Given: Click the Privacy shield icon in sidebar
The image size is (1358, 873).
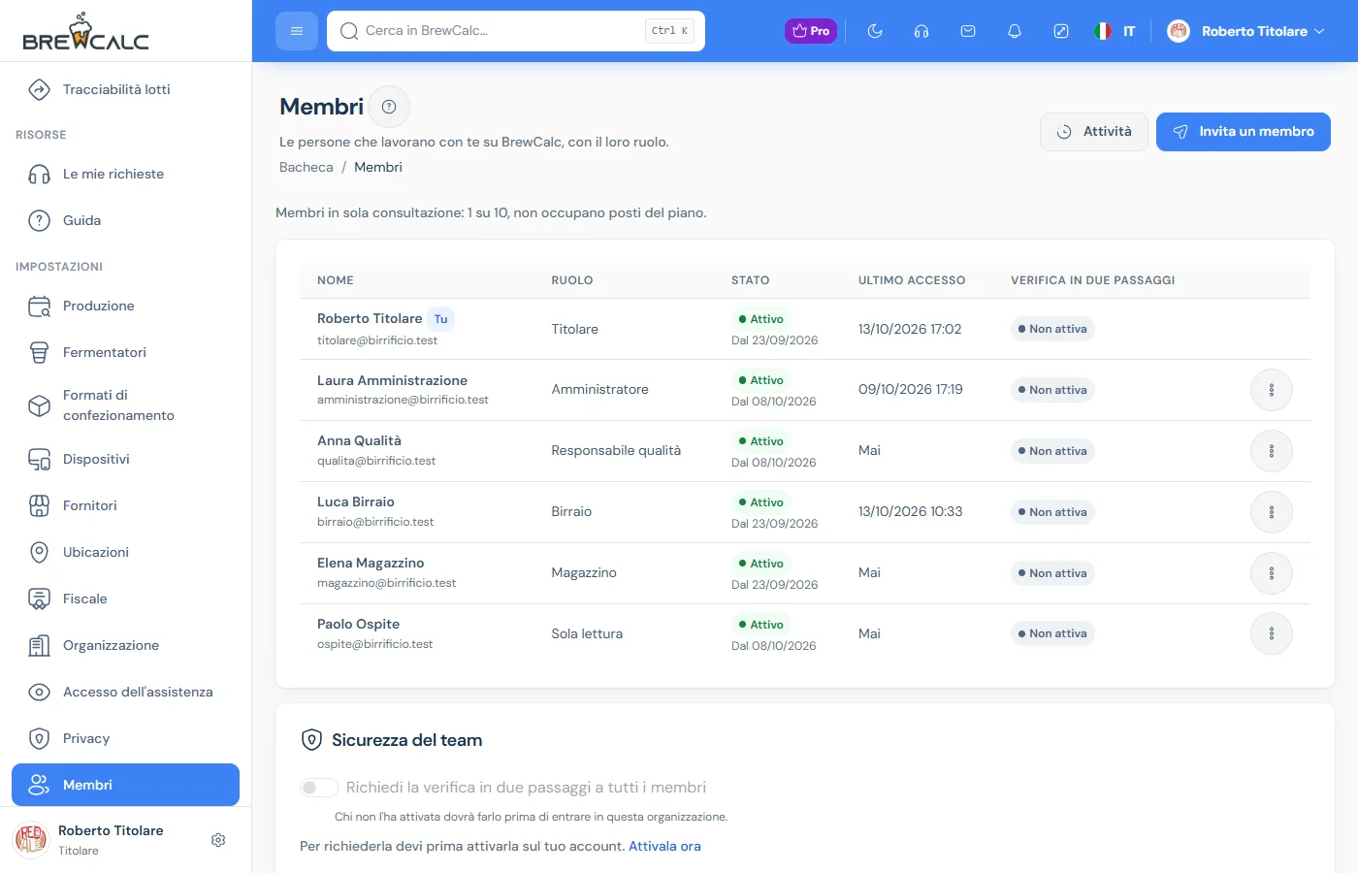Looking at the screenshot, I should pyautogui.click(x=39, y=739).
